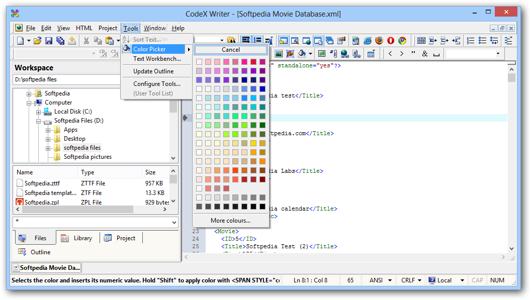Switch to the Outline tab
Screen dimensions: 531x300
click(x=35, y=252)
